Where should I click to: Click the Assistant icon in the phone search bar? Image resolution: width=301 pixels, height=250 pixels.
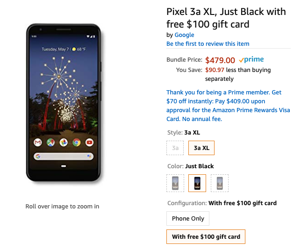pos(89,156)
